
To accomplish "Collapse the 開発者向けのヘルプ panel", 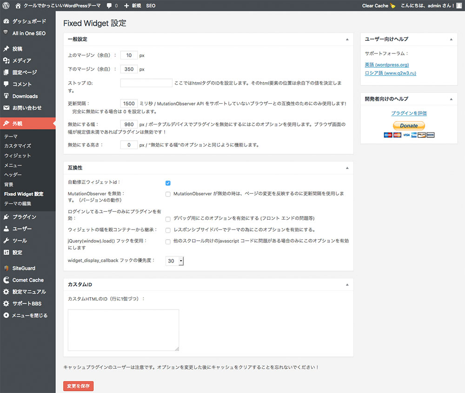I will (x=451, y=99).
